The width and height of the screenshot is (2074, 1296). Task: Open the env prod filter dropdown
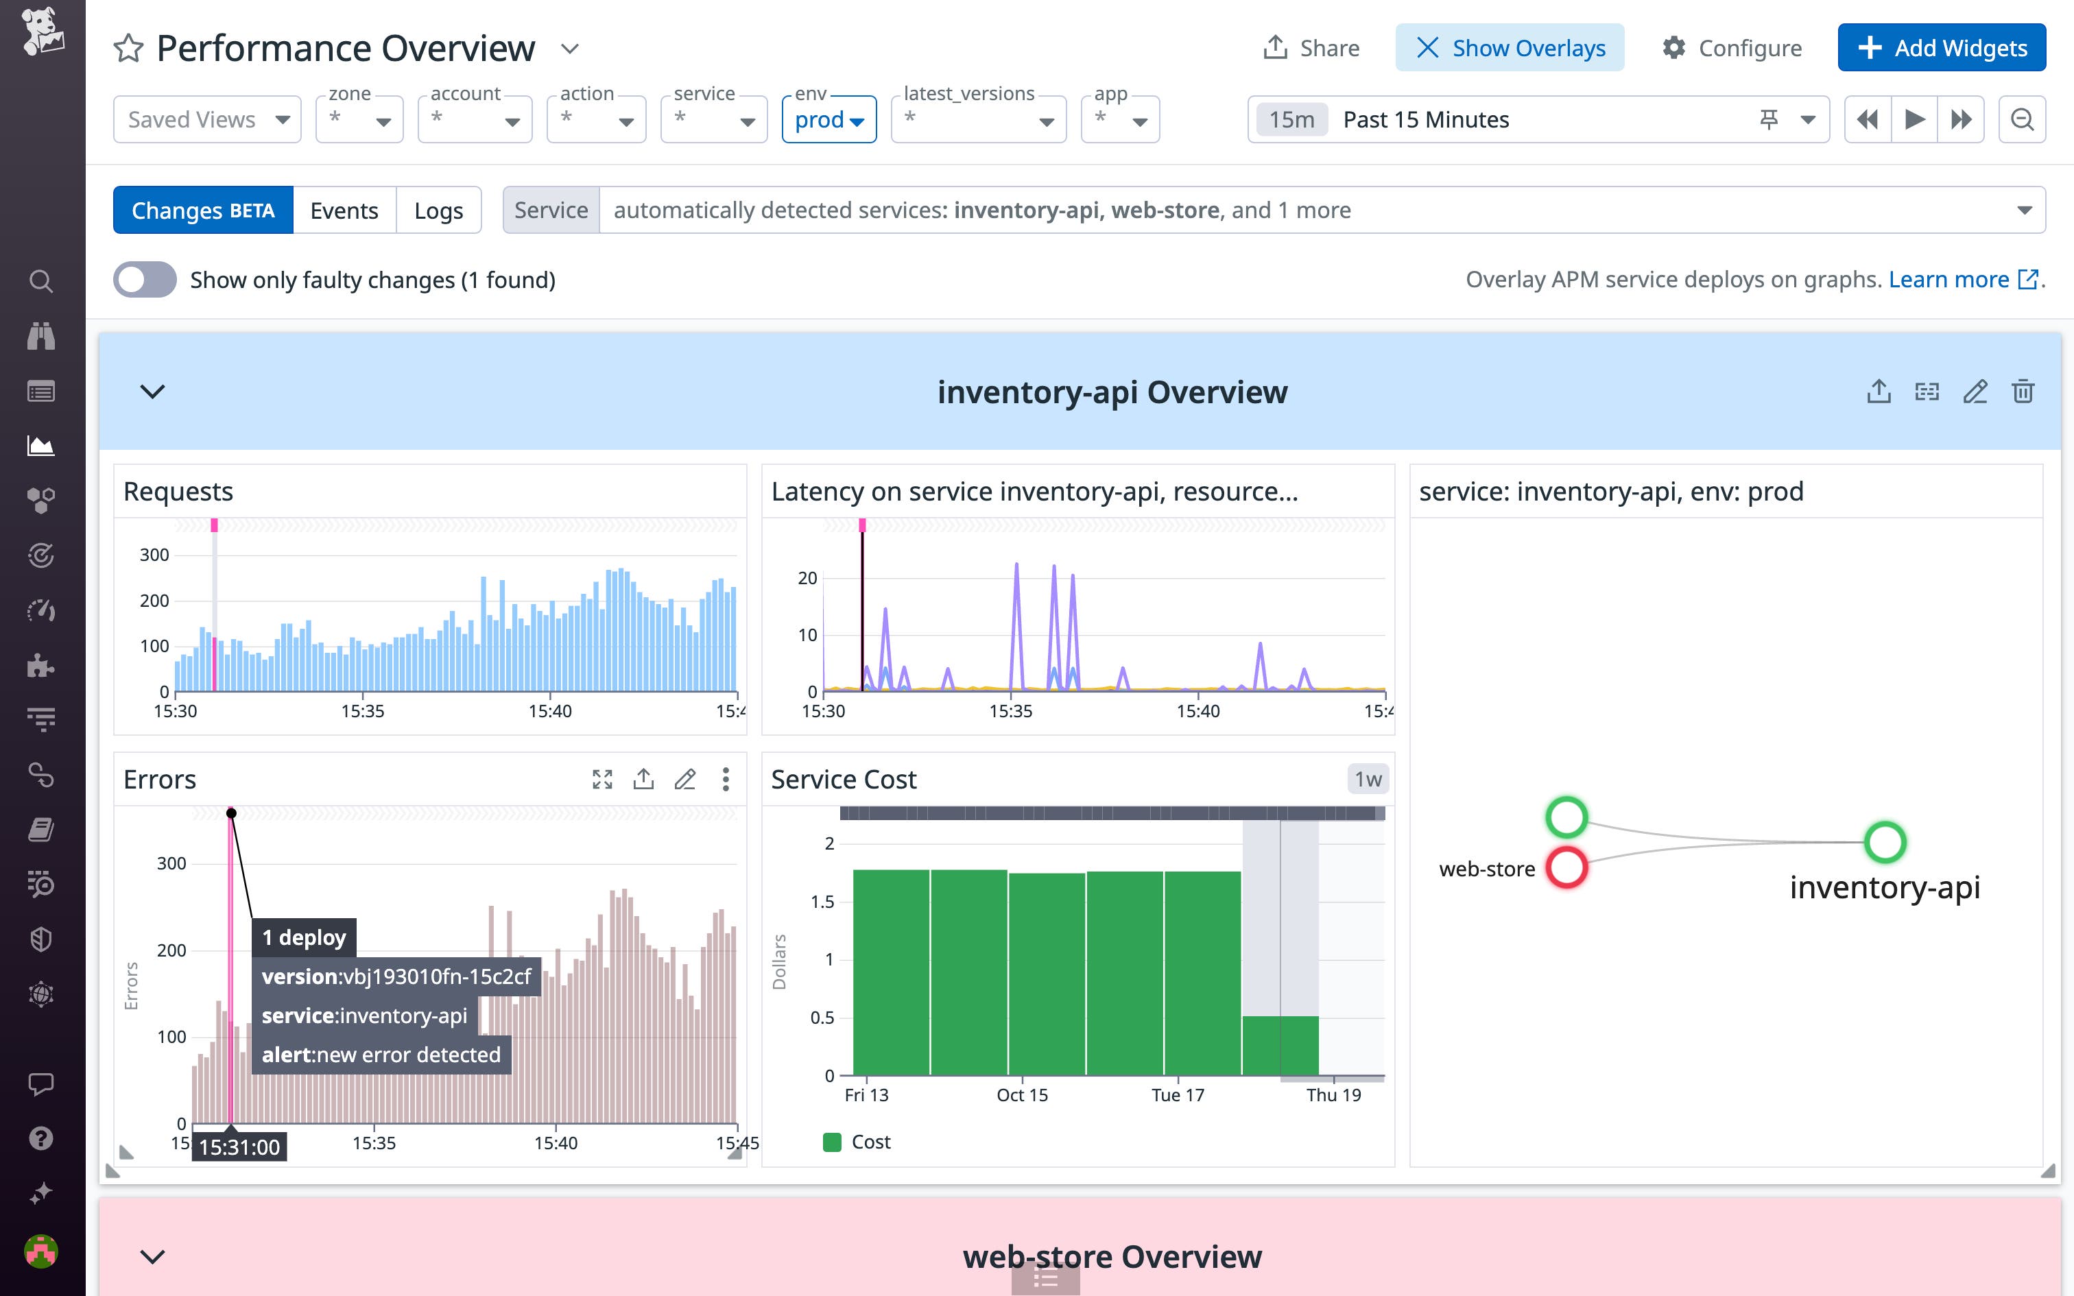pyautogui.click(x=828, y=119)
